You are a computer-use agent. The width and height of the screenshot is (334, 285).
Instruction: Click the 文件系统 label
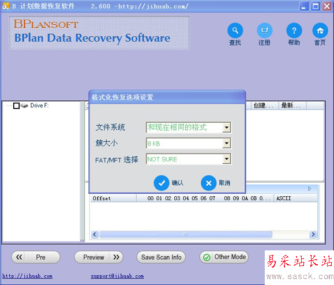pyautogui.click(x=110, y=127)
